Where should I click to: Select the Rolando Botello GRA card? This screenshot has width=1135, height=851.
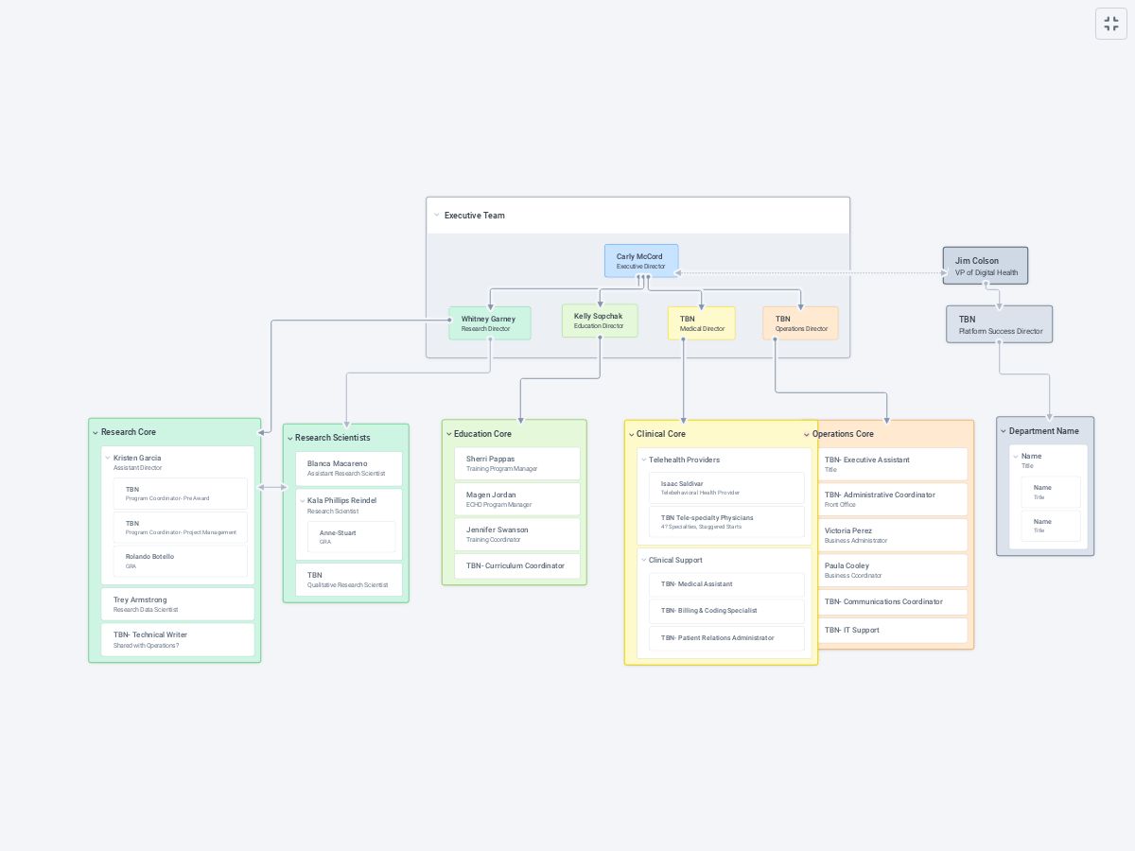click(181, 562)
